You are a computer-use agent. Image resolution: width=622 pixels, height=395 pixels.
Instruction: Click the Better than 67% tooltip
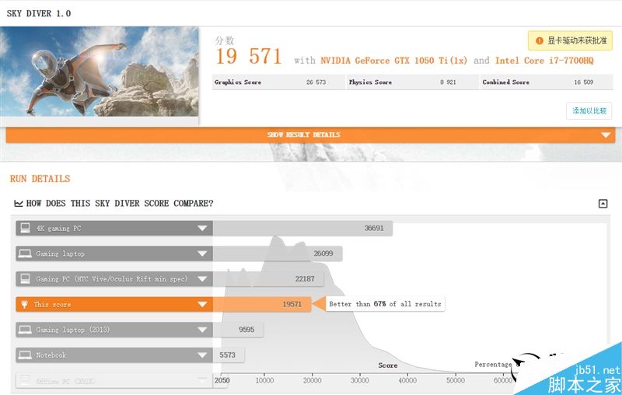coord(385,304)
